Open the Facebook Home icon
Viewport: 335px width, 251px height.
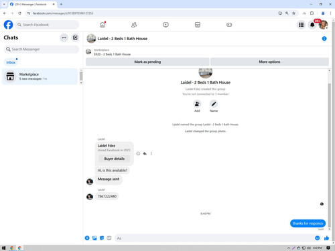(103, 25)
